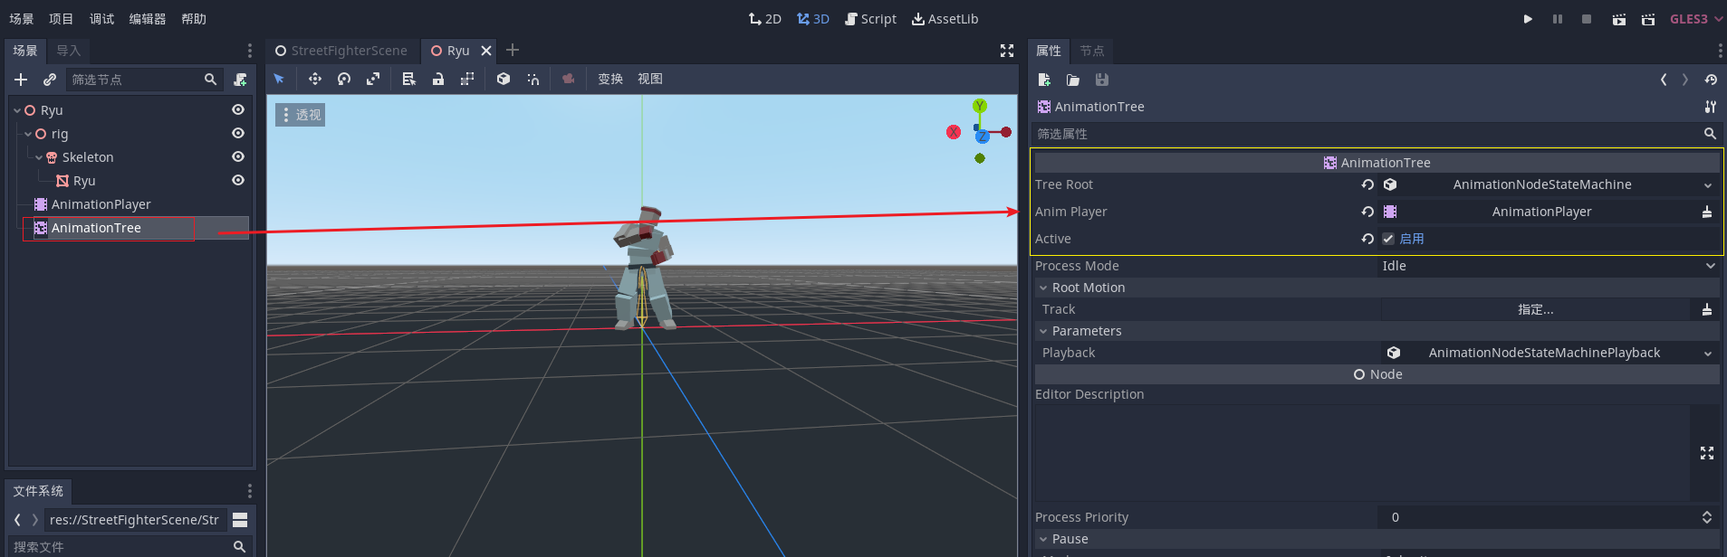Collapse the Skeleton node

39,157
